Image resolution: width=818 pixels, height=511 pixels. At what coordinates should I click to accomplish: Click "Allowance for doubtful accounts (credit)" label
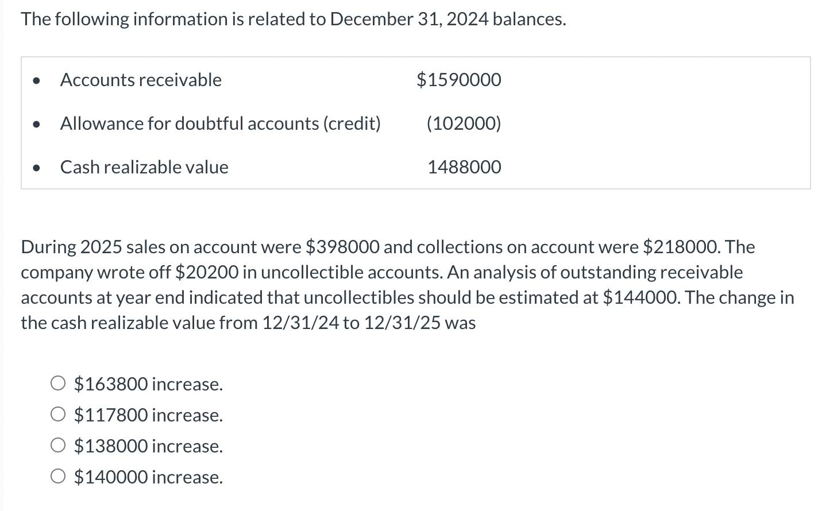[x=220, y=123]
